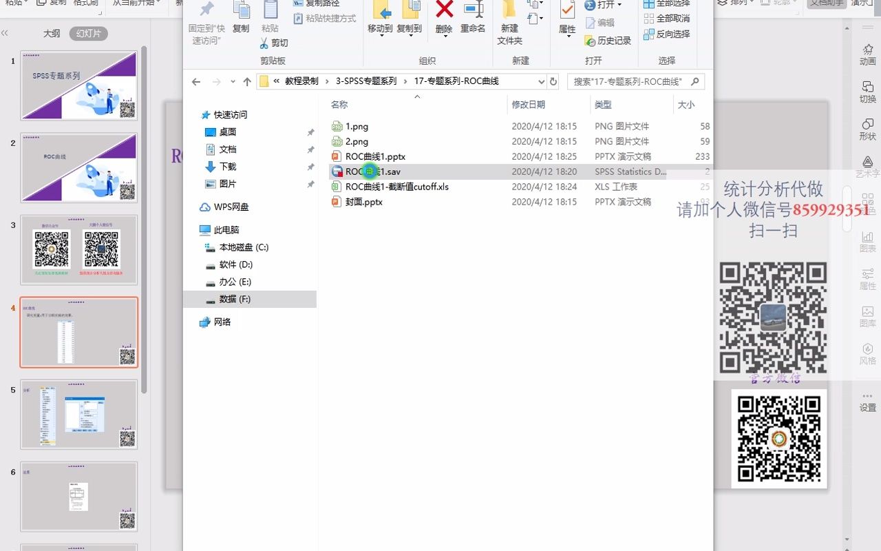Collapse the WPS slide panel chevron
The image size is (881, 551).
[5, 33]
